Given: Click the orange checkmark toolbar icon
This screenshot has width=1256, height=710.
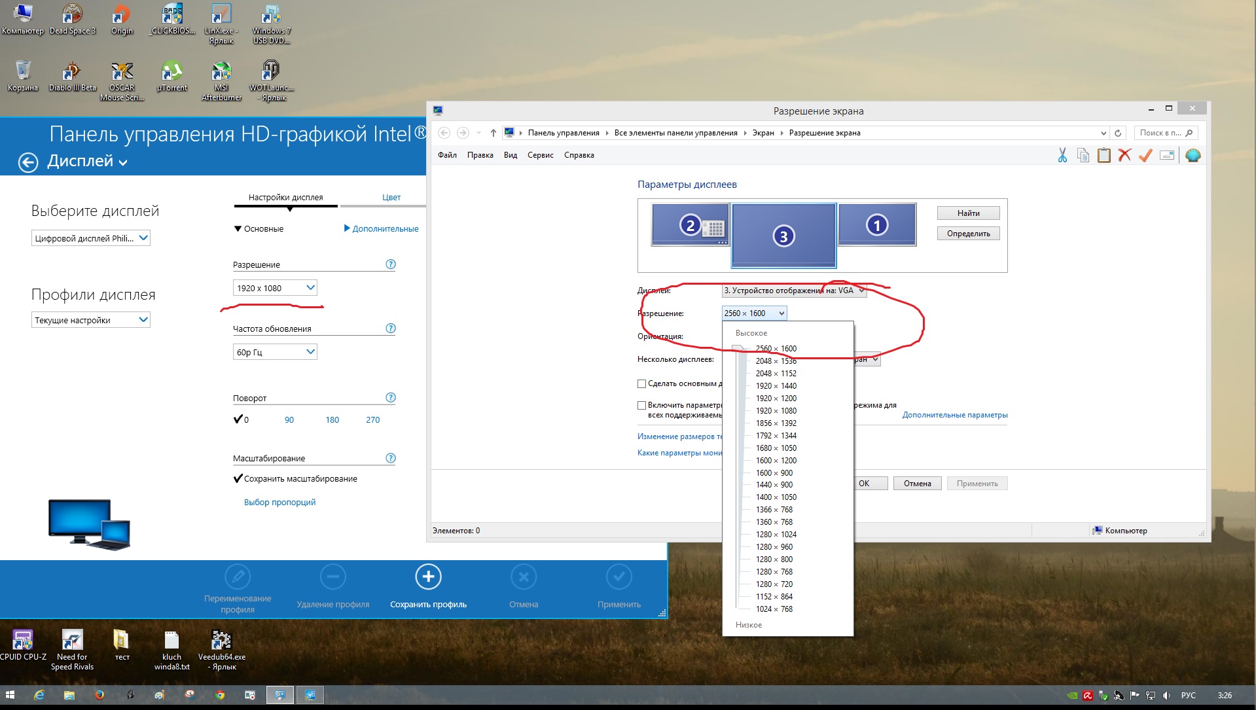Looking at the screenshot, I should click(1145, 155).
